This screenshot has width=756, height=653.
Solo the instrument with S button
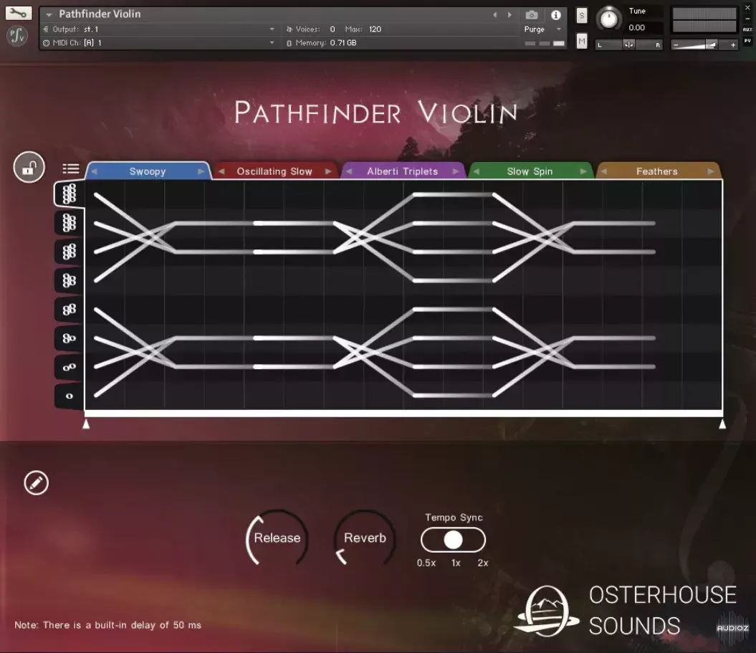tap(582, 16)
